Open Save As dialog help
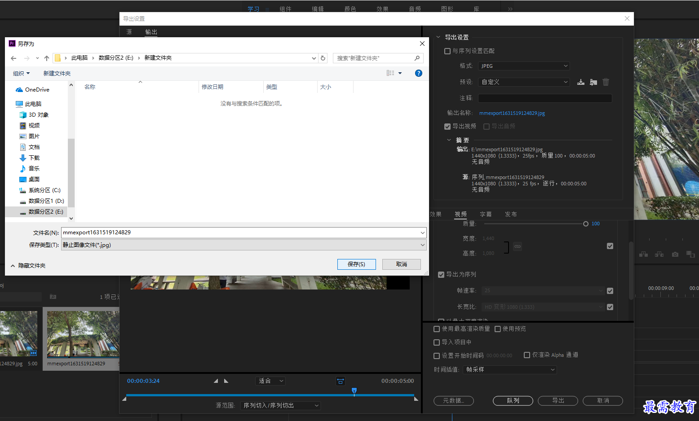Screen dimensions: 699x421 [419, 73]
